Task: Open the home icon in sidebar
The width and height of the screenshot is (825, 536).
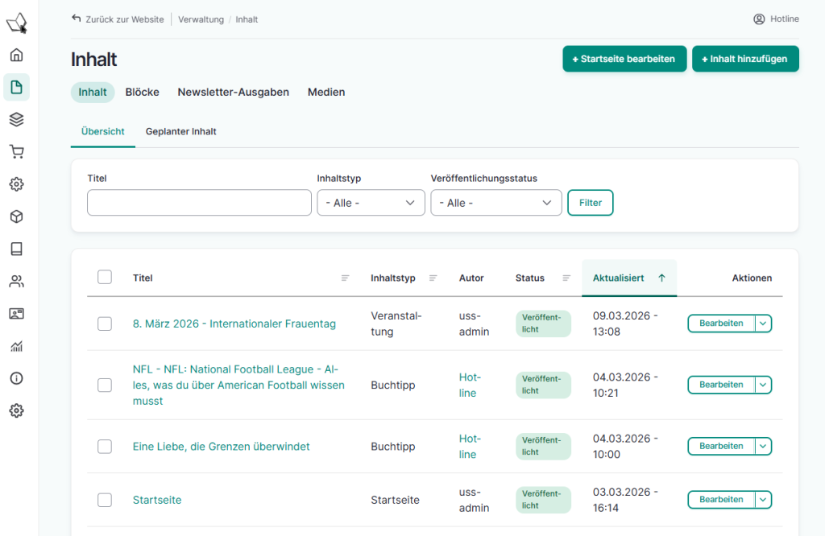Action: pos(16,55)
